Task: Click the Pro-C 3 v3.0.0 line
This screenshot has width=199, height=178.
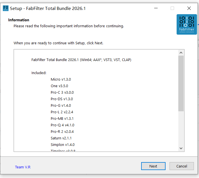Action: coord(62,92)
